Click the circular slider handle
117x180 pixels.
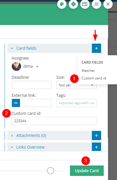tap(51, 171)
